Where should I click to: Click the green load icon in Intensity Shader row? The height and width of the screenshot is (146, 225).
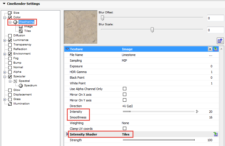coord(216,134)
